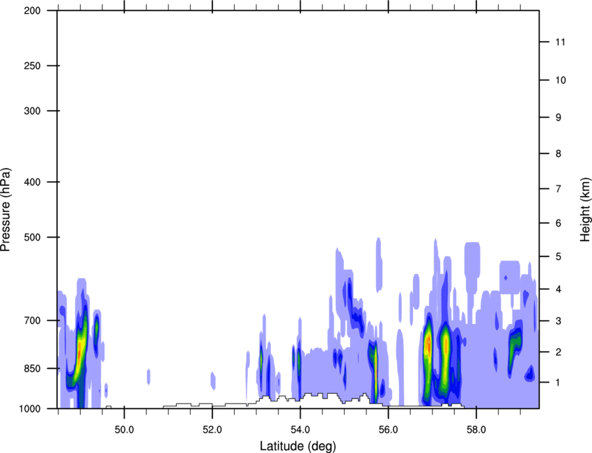Pick the 6 km height label
This screenshot has width=592, height=453.
tap(558, 223)
